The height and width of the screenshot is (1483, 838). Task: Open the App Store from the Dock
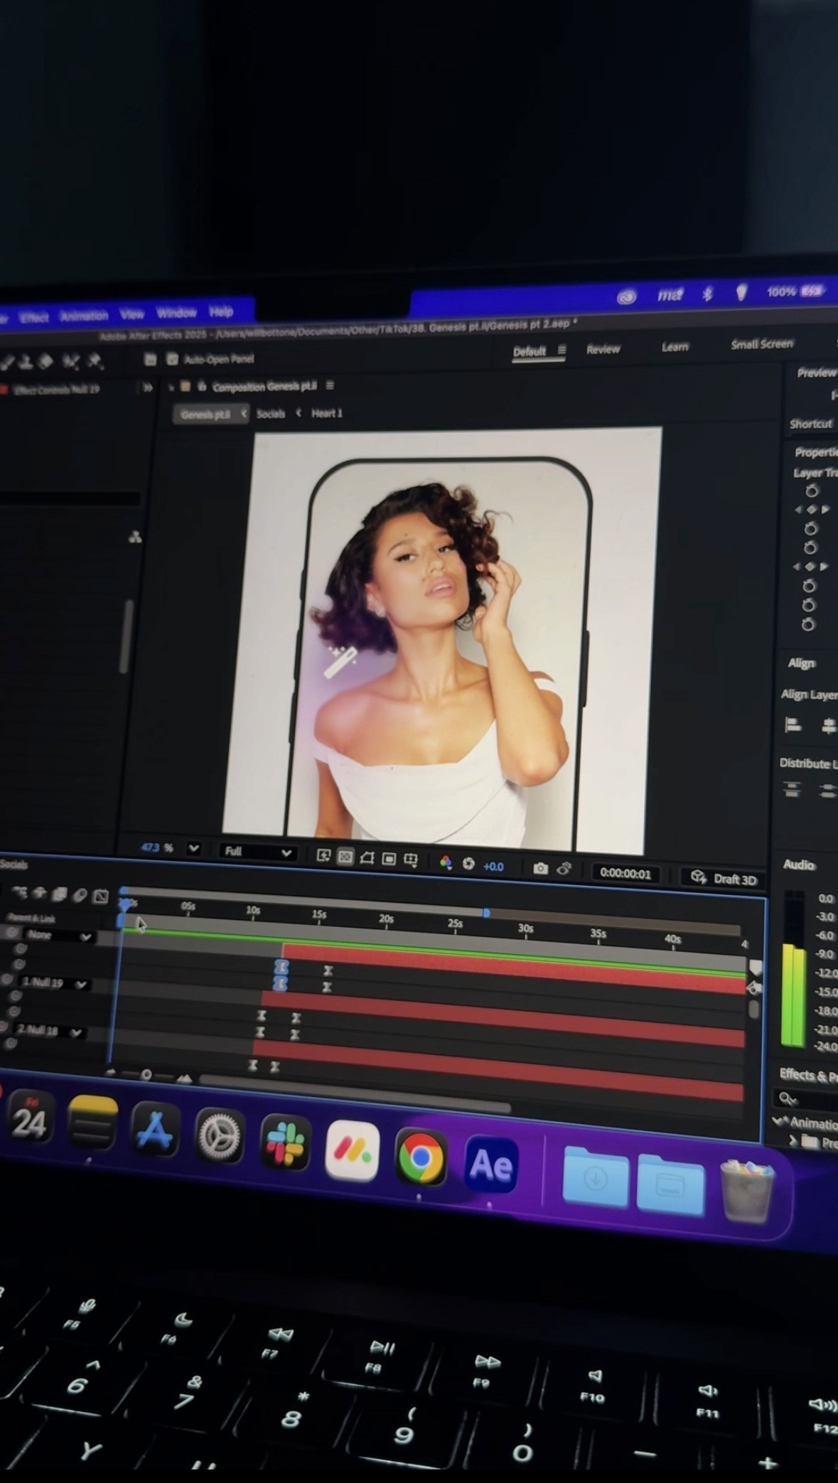pos(155,1130)
